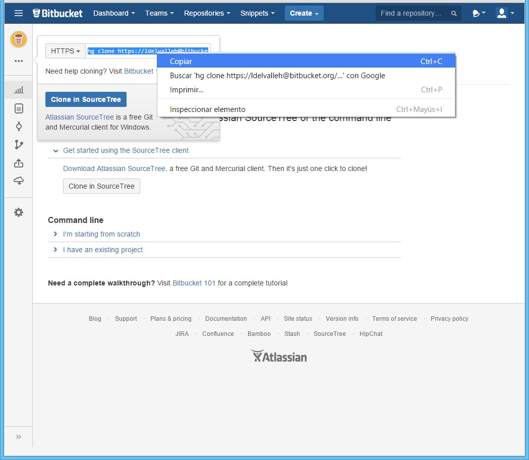The image size is (529, 460).
Task: Click the repository avatar bucket icon
Action: 19,39
